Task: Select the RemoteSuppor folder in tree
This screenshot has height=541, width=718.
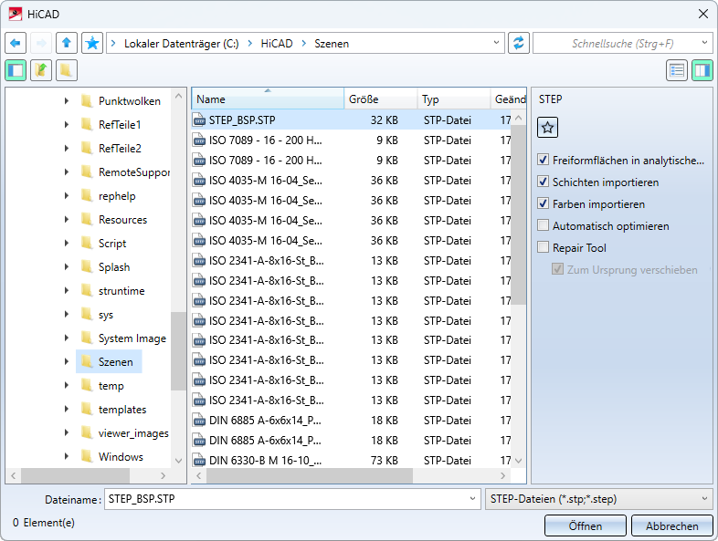Action: [x=134, y=172]
